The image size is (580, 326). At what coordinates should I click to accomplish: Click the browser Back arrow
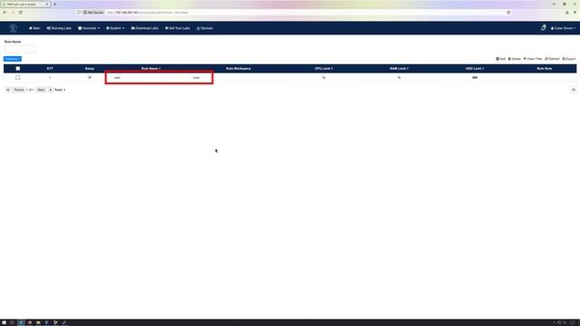(5, 12)
